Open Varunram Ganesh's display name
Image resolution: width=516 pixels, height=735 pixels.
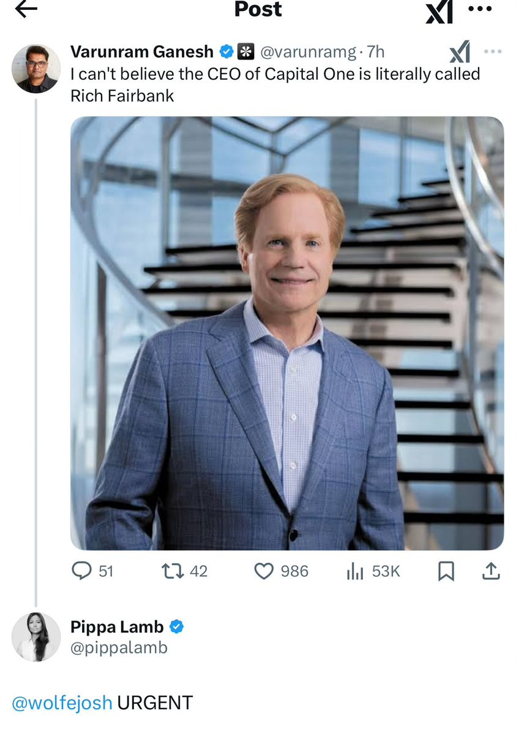pyautogui.click(x=142, y=52)
